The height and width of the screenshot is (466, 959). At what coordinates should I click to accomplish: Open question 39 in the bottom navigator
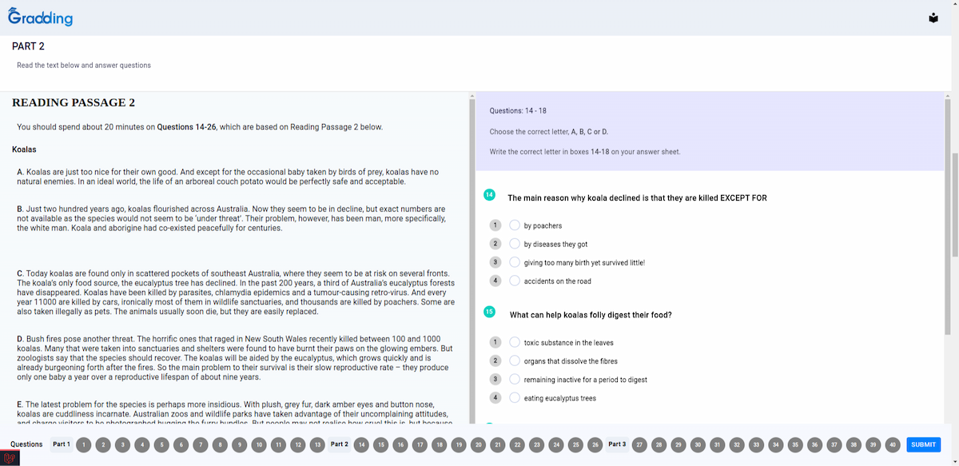click(873, 444)
